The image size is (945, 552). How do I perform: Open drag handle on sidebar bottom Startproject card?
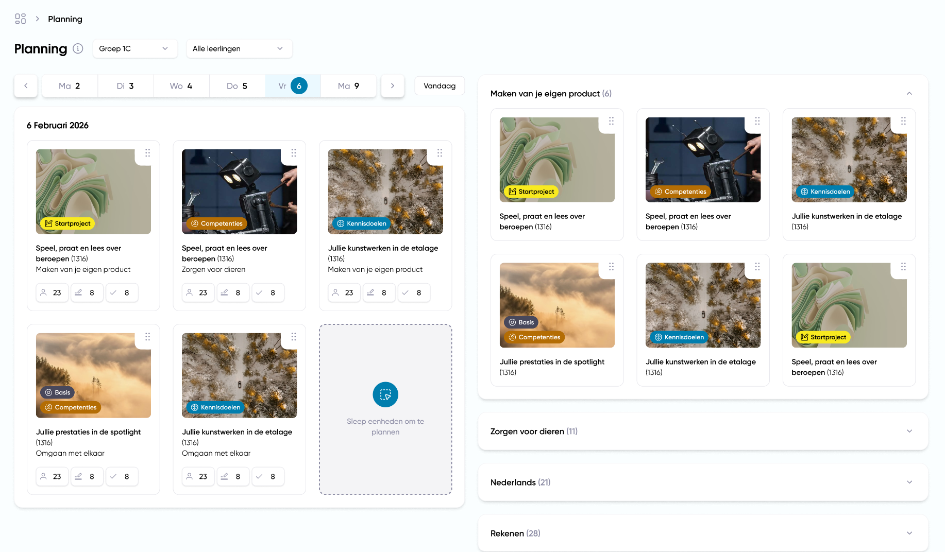903,267
